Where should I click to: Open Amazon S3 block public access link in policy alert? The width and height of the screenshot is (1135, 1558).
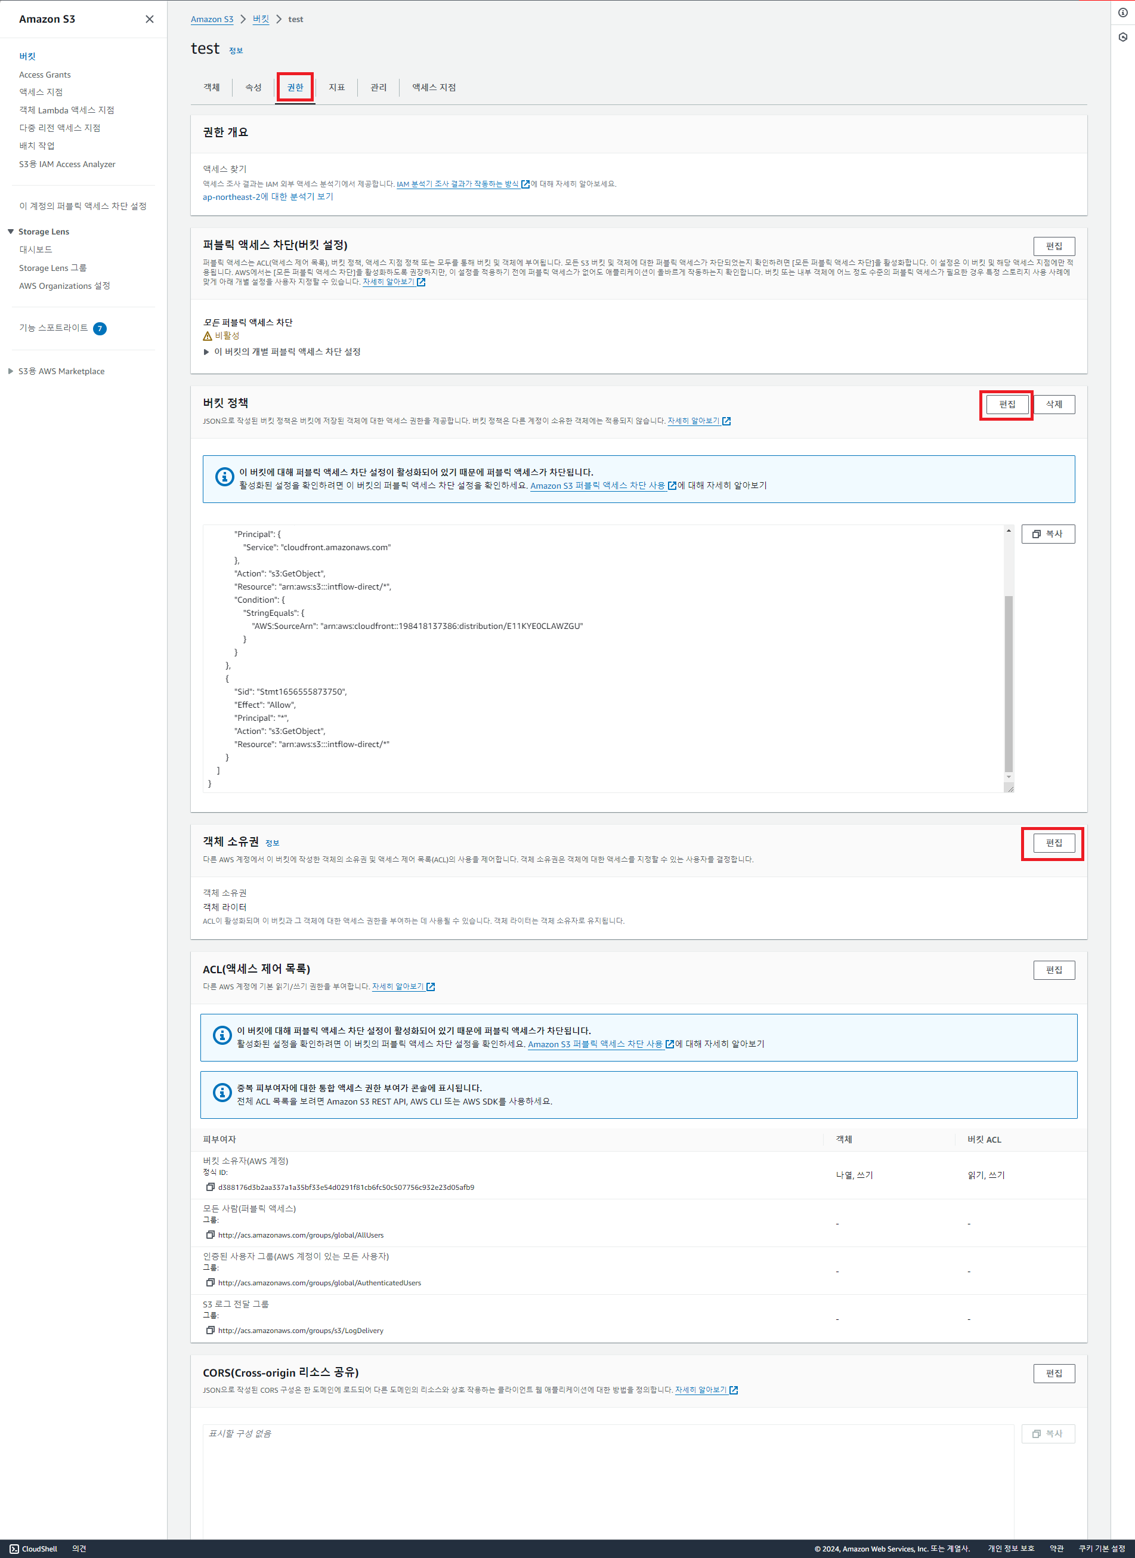pyautogui.click(x=603, y=486)
